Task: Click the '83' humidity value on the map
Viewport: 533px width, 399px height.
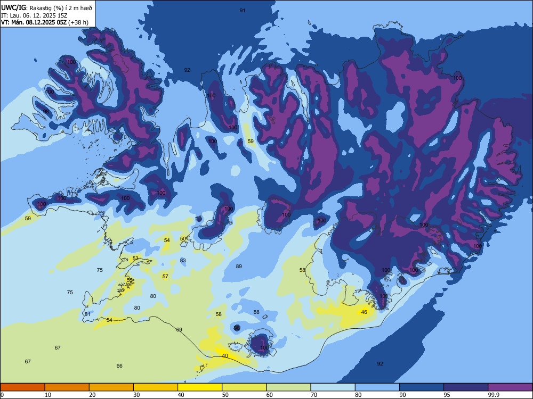Action: click(x=183, y=261)
